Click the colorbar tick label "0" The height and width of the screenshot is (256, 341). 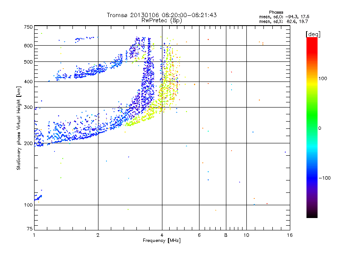(320, 128)
